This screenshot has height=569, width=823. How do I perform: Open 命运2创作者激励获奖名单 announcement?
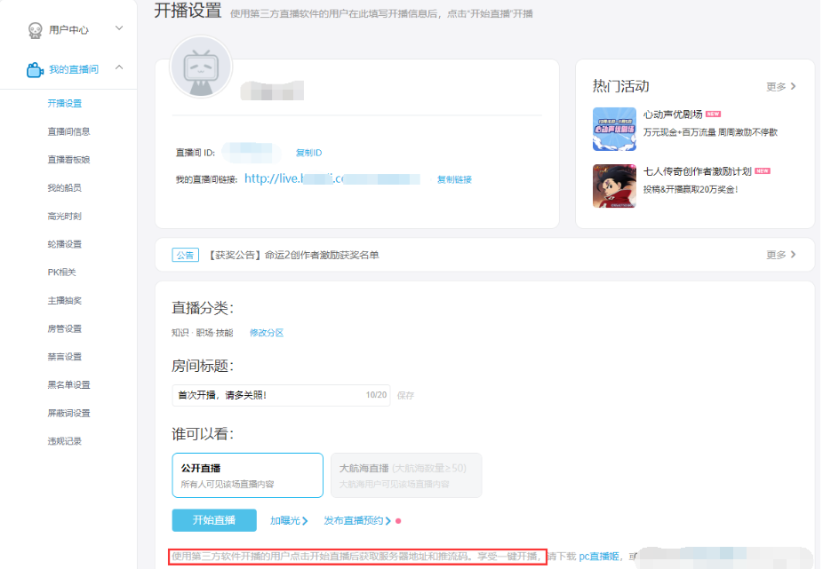click(293, 256)
